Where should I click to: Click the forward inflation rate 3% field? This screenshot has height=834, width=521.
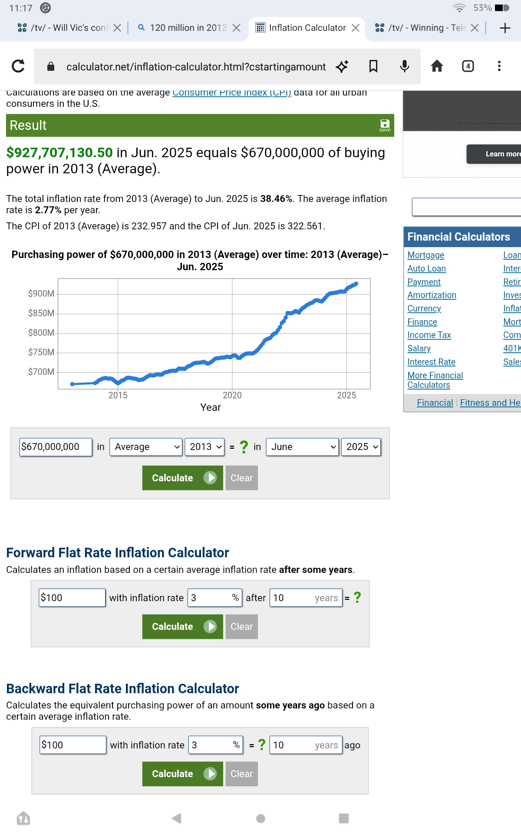214,598
